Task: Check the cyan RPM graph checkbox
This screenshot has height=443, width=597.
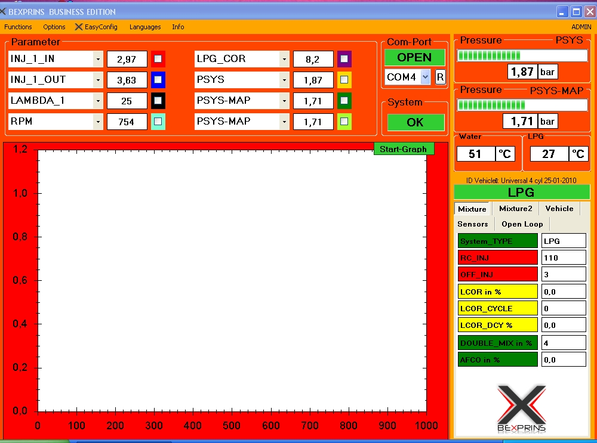Action: coord(158,122)
